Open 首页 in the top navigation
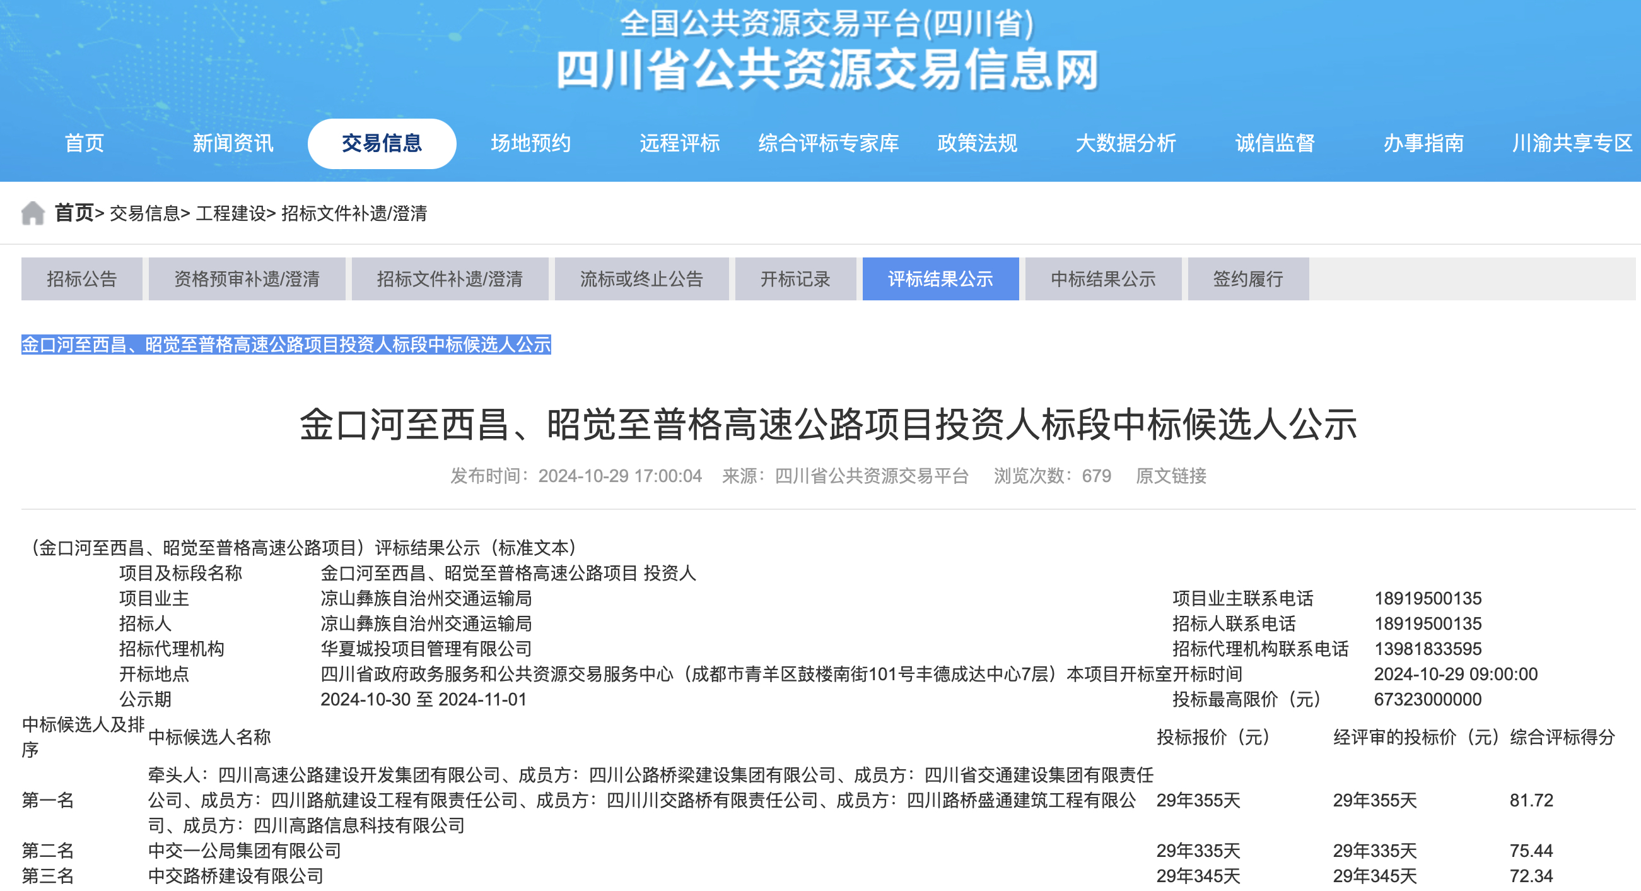Image resolution: width=1641 pixels, height=891 pixels. [x=85, y=143]
